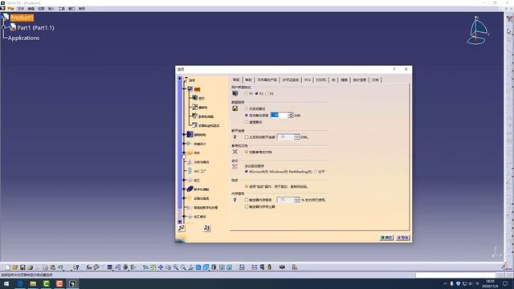Viewport: 514px width, 289px height.
Task: Click the Windows Start button
Action: tap(6, 283)
